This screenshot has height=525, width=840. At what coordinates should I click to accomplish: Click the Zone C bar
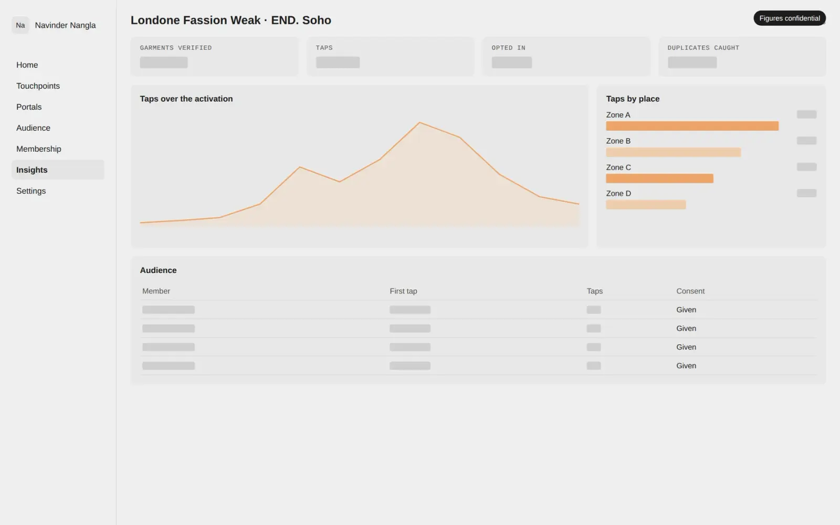tap(659, 178)
